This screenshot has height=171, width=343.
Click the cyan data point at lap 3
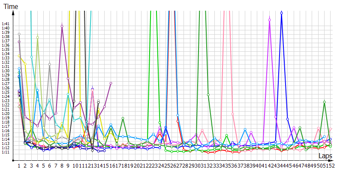point(32,57)
